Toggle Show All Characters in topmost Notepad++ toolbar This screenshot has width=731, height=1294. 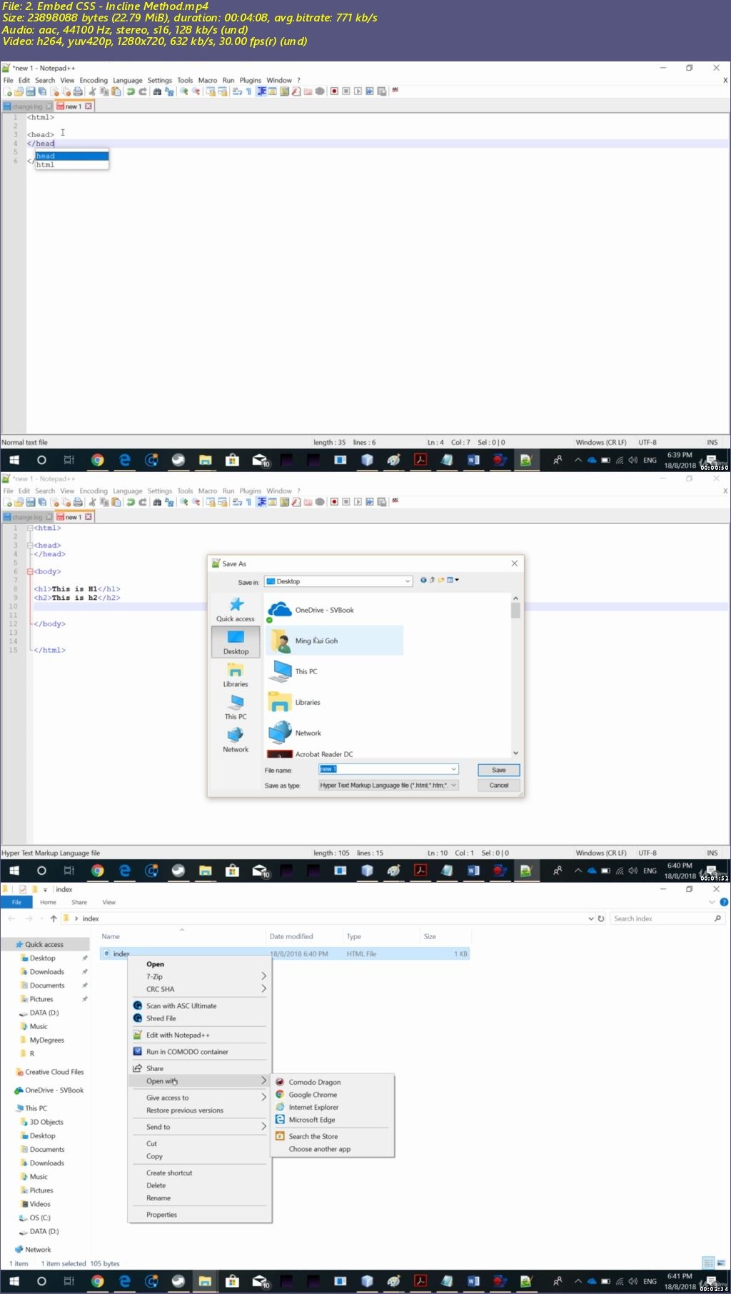pos(248,91)
